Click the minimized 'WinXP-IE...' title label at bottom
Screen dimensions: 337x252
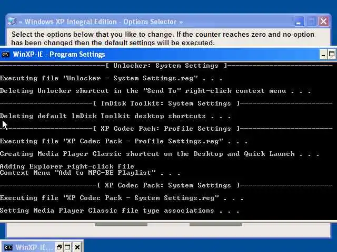[x=34, y=247]
